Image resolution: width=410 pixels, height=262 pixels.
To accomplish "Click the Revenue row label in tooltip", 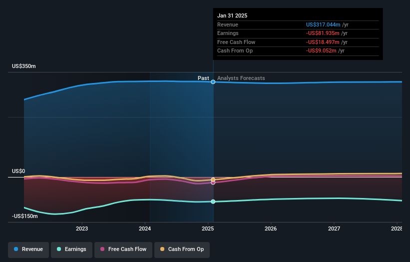I will point(228,24).
